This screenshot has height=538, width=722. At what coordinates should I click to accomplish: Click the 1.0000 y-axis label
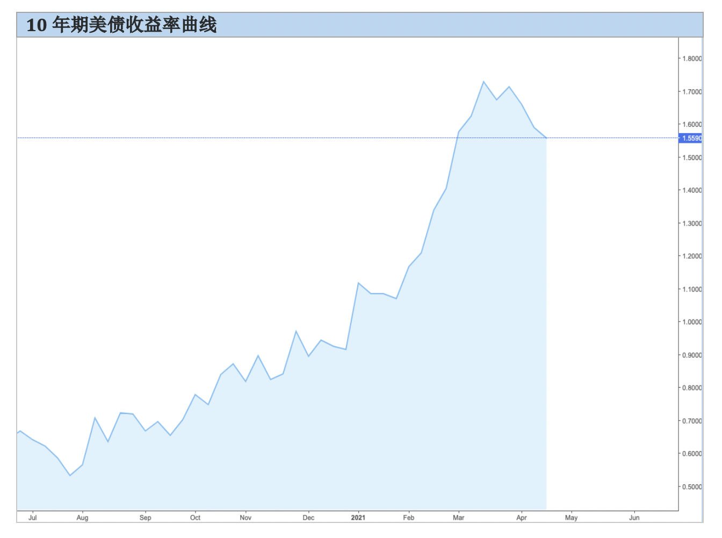pos(692,322)
